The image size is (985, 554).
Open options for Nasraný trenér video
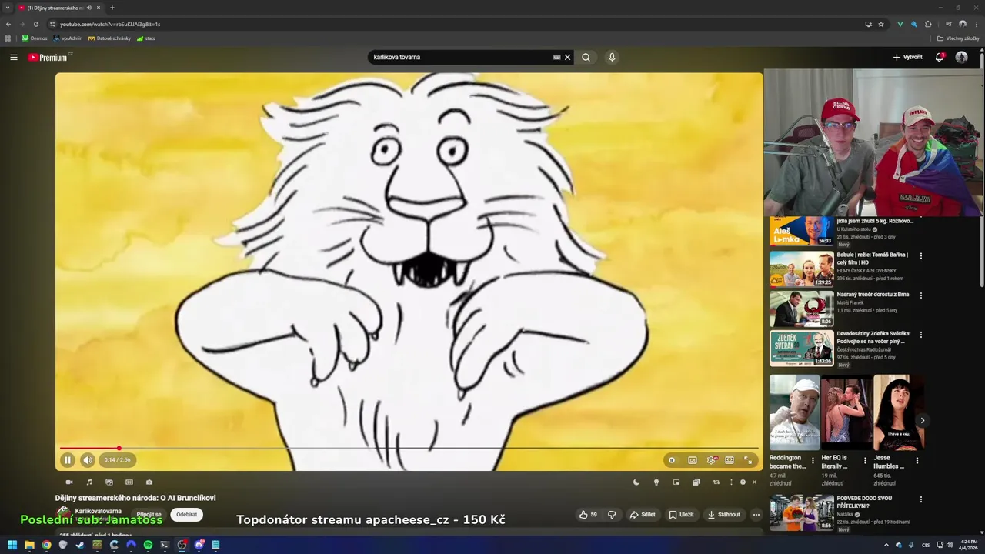[x=921, y=295]
